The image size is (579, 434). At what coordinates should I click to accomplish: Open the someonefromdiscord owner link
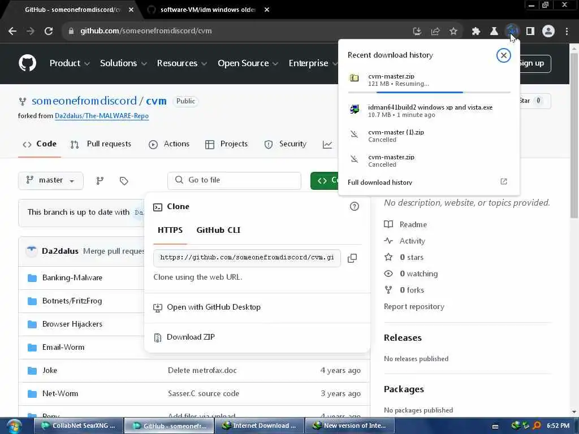tap(84, 101)
